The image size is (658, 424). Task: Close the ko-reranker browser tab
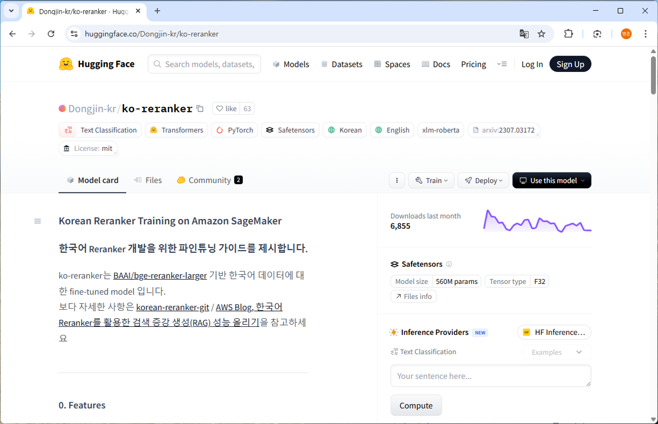138,11
